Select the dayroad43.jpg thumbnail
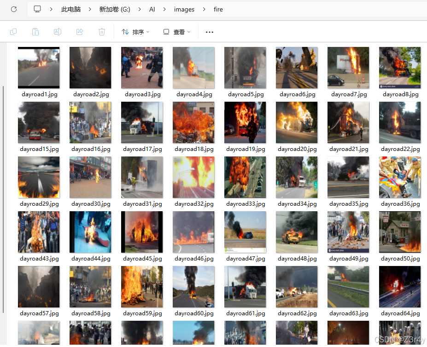Screen dimensions: 427x347 click(x=39, y=232)
